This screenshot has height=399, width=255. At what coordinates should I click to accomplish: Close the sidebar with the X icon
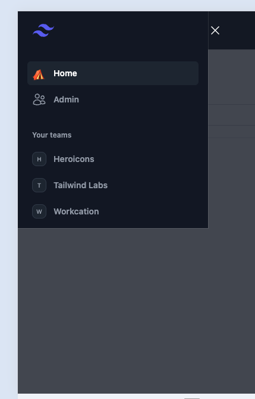215,30
